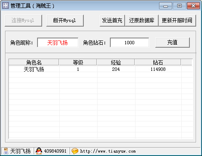Click the disabled 连接Mysql button

coord(23,21)
